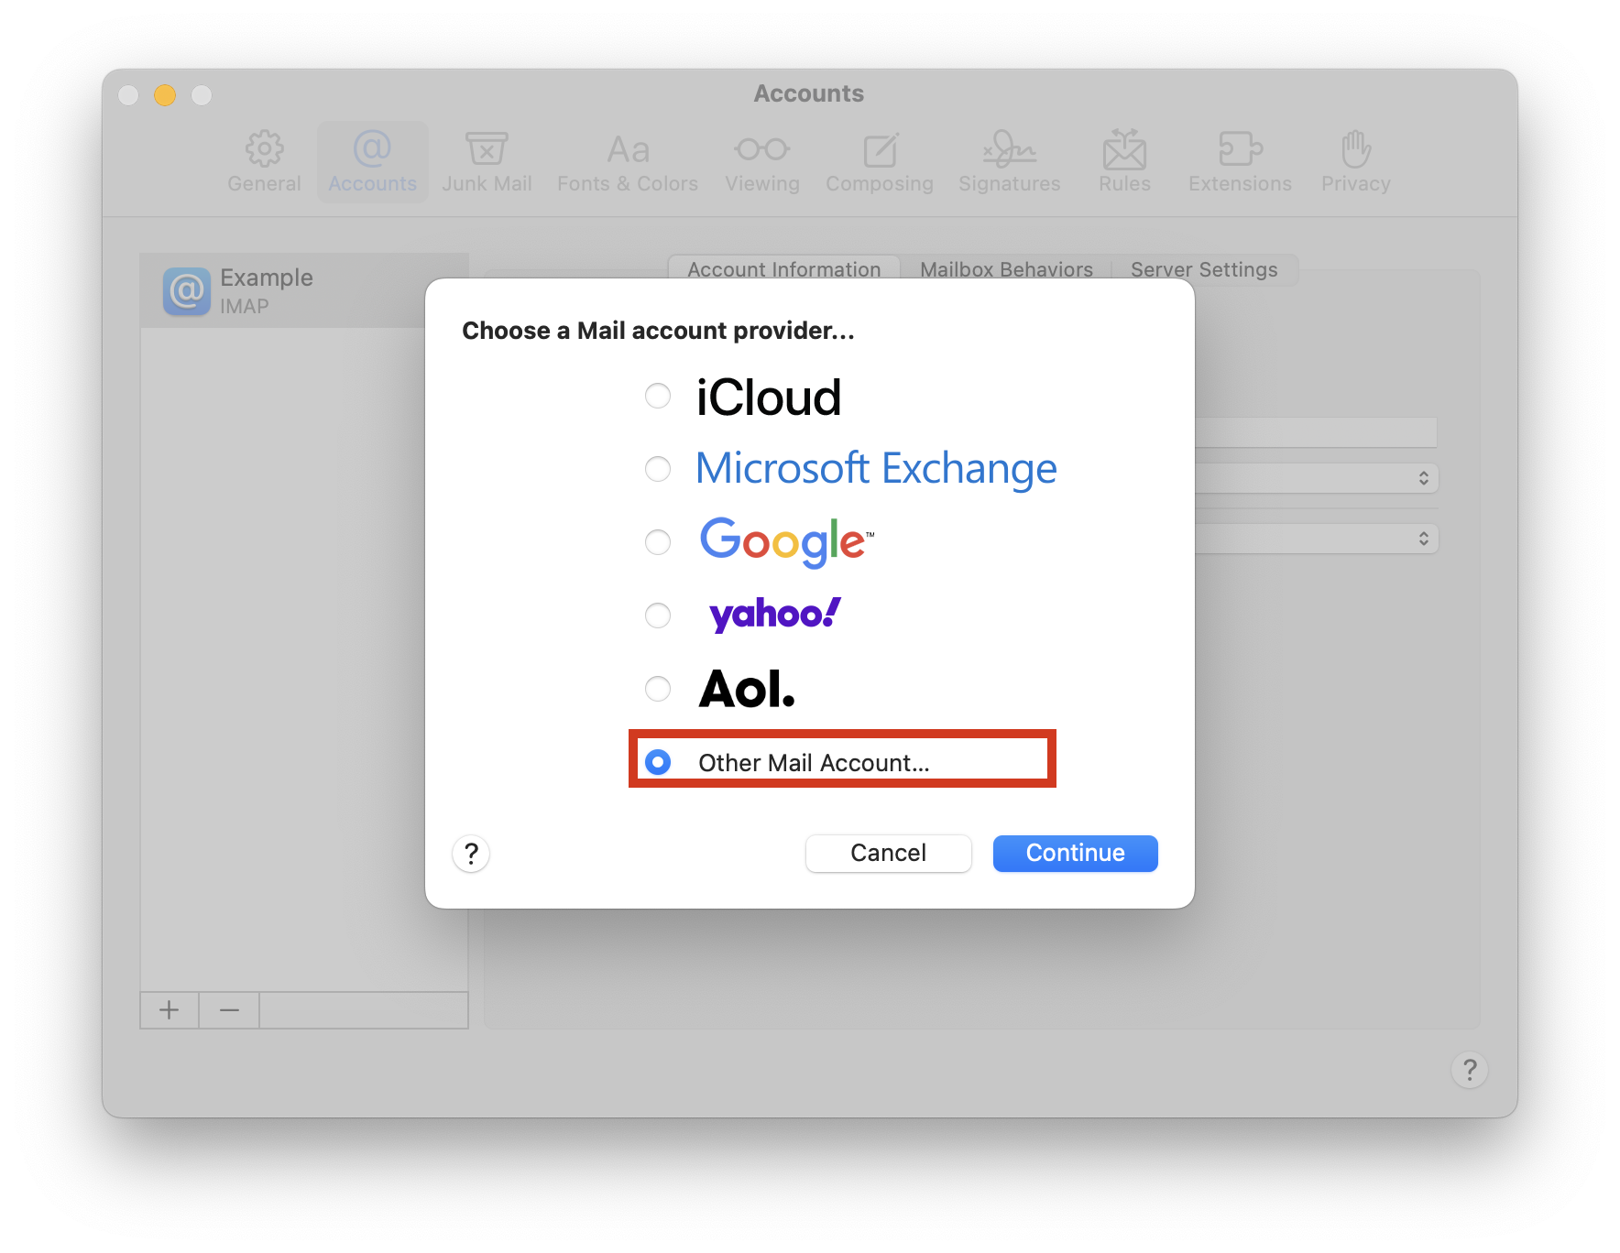This screenshot has height=1253, width=1620.
Task: Open help in provider dialog
Action: click(x=471, y=854)
